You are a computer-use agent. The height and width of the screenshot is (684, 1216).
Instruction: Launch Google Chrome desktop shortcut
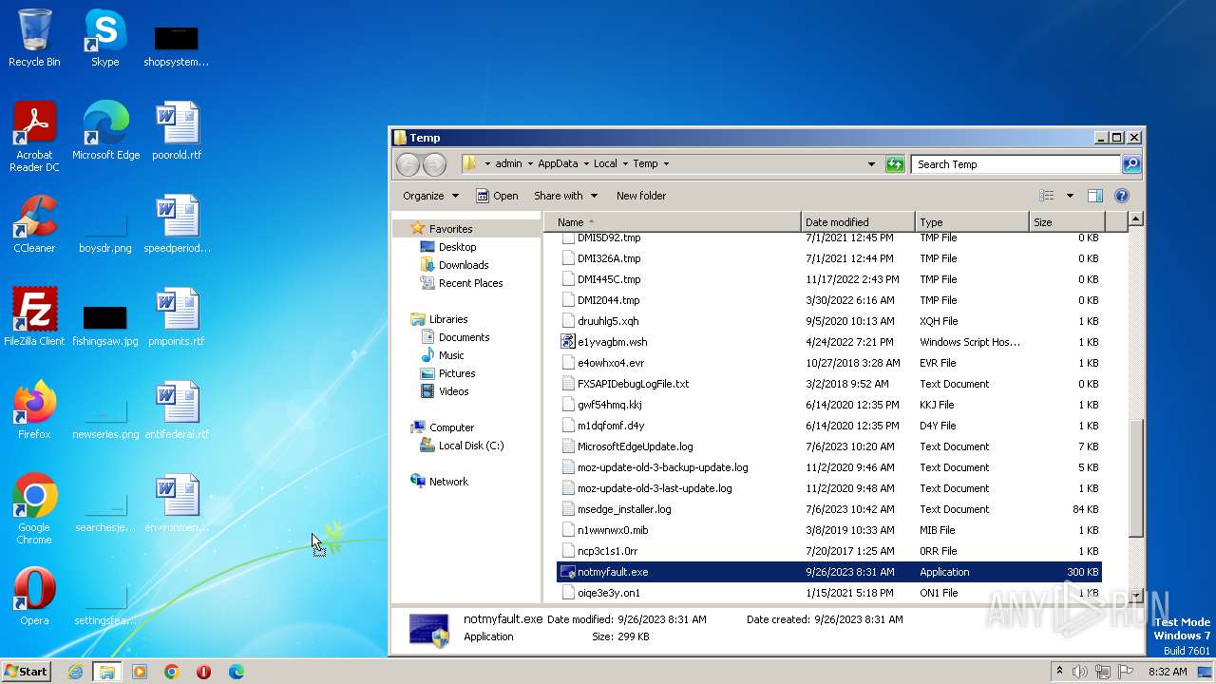[x=34, y=509]
